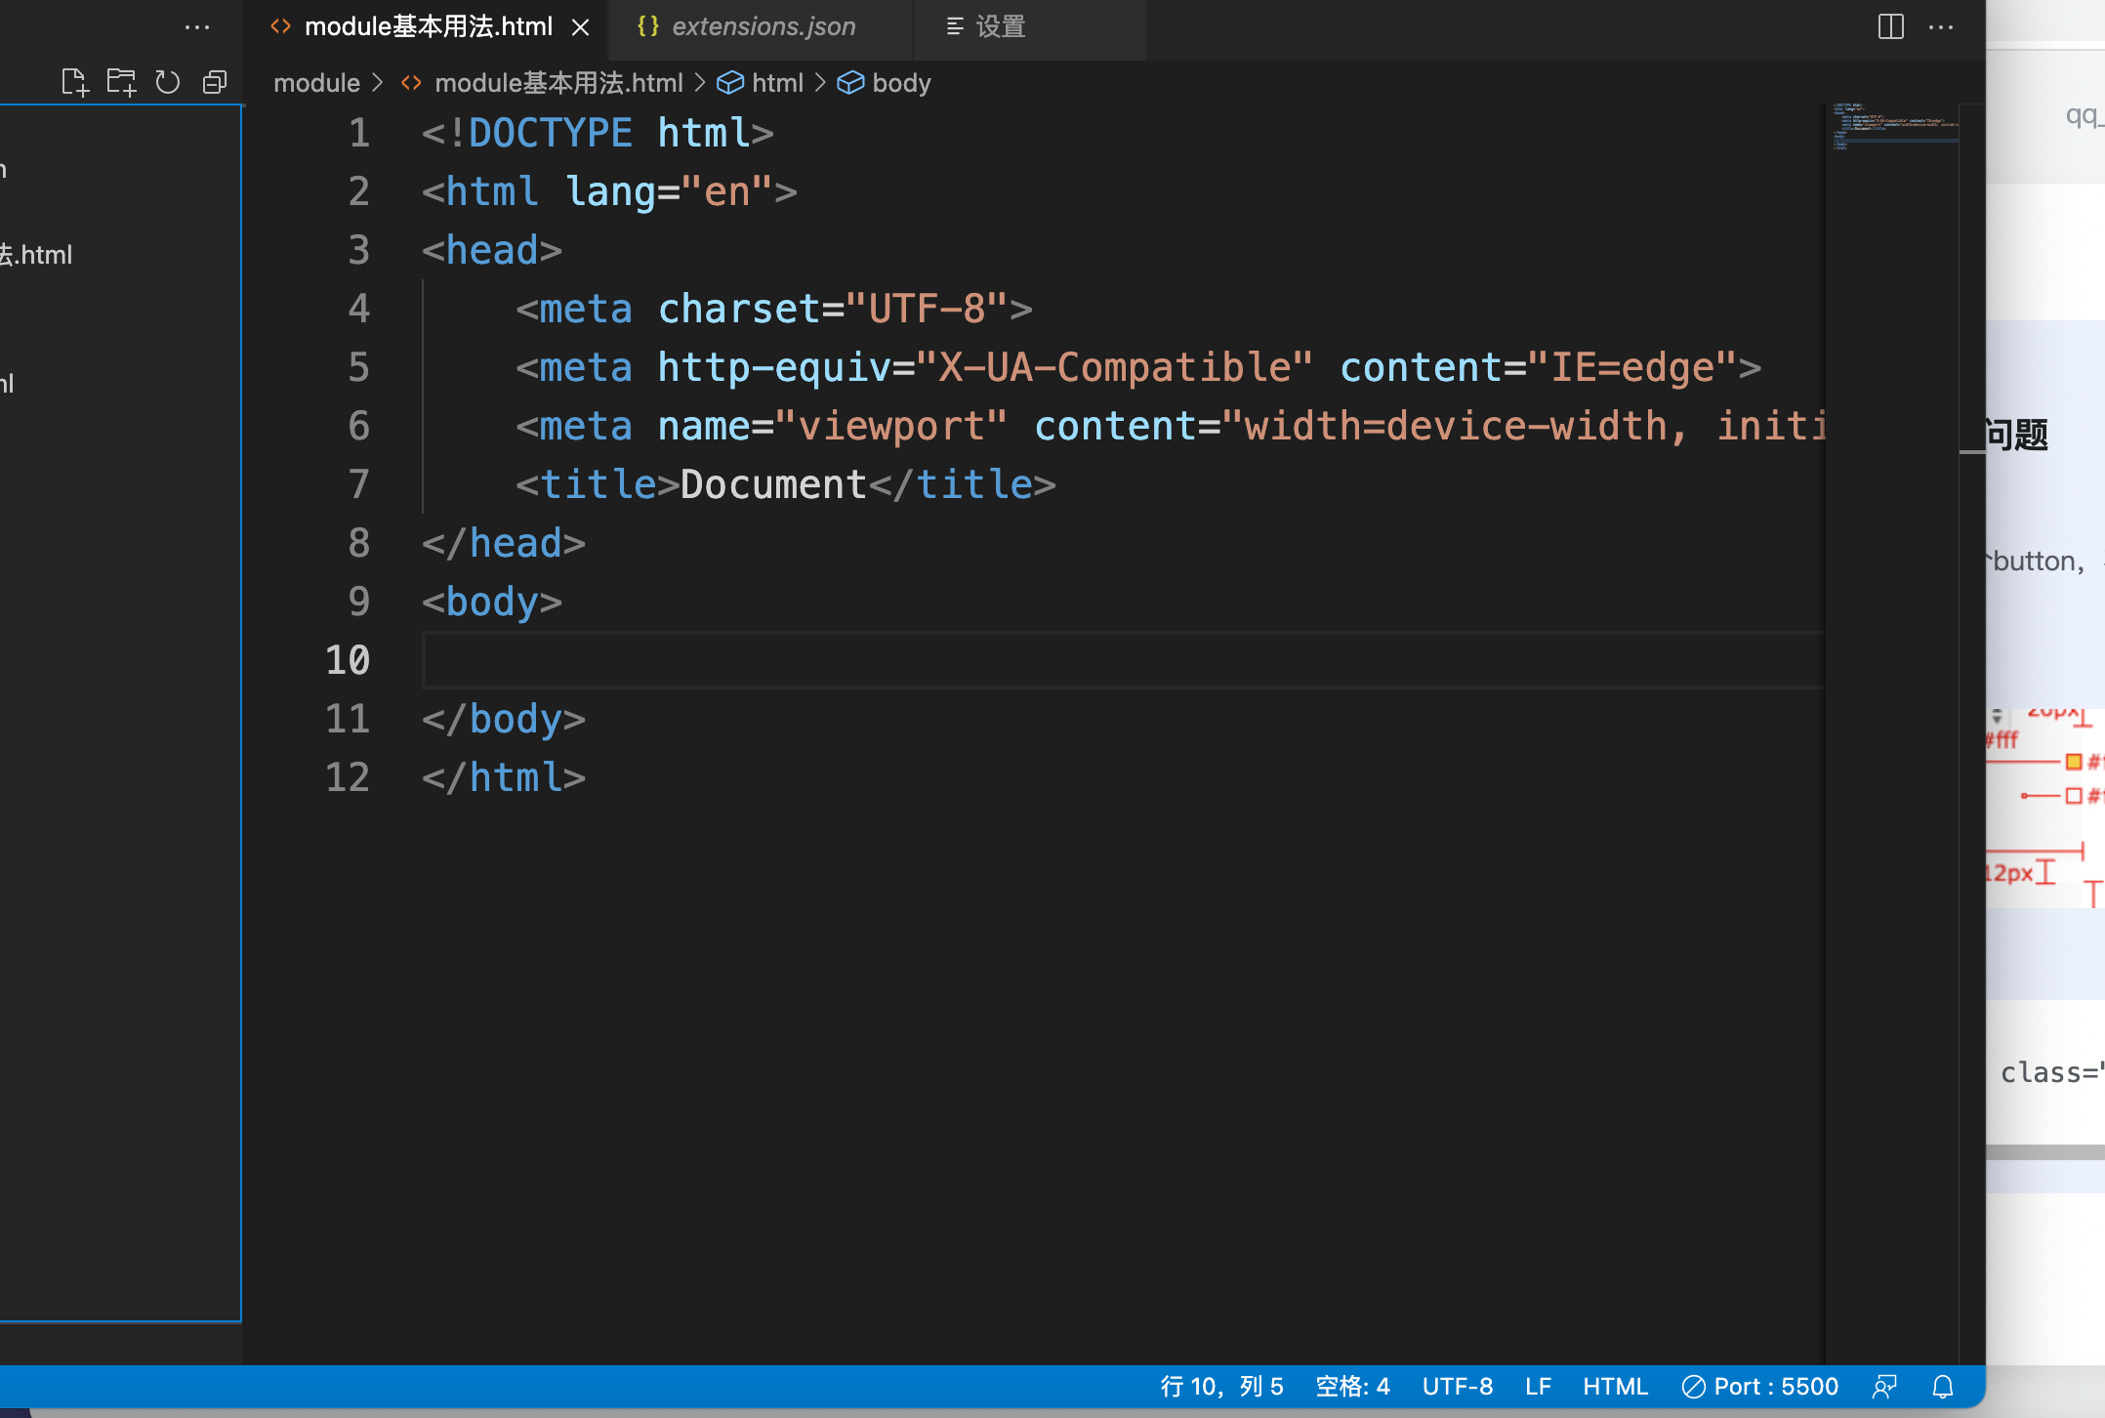The height and width of the screenshot is (1418, 2105).
Task: Click the New File icon in explorer
Action: [x=74, y=83]
